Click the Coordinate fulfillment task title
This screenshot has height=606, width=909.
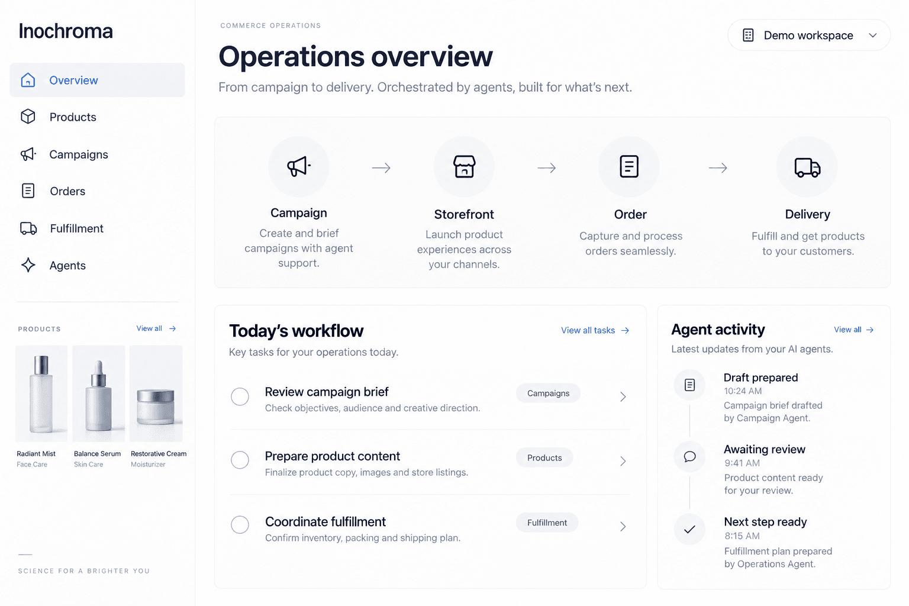coord(325,521)
